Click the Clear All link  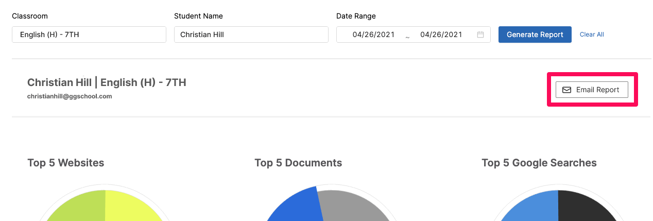pyautogui.click(x=592, y=35)
